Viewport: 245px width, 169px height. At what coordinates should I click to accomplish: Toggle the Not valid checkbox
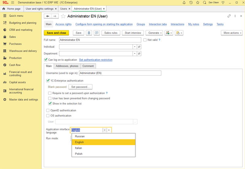(x=145, y=40)
